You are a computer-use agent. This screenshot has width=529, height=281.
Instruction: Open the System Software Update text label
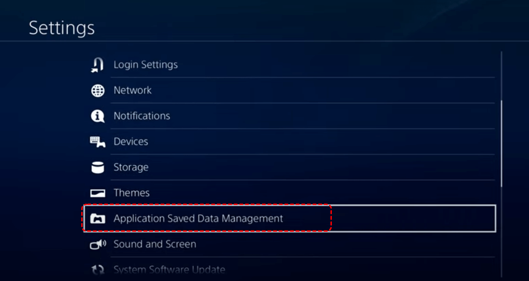(x=169, y=270)
